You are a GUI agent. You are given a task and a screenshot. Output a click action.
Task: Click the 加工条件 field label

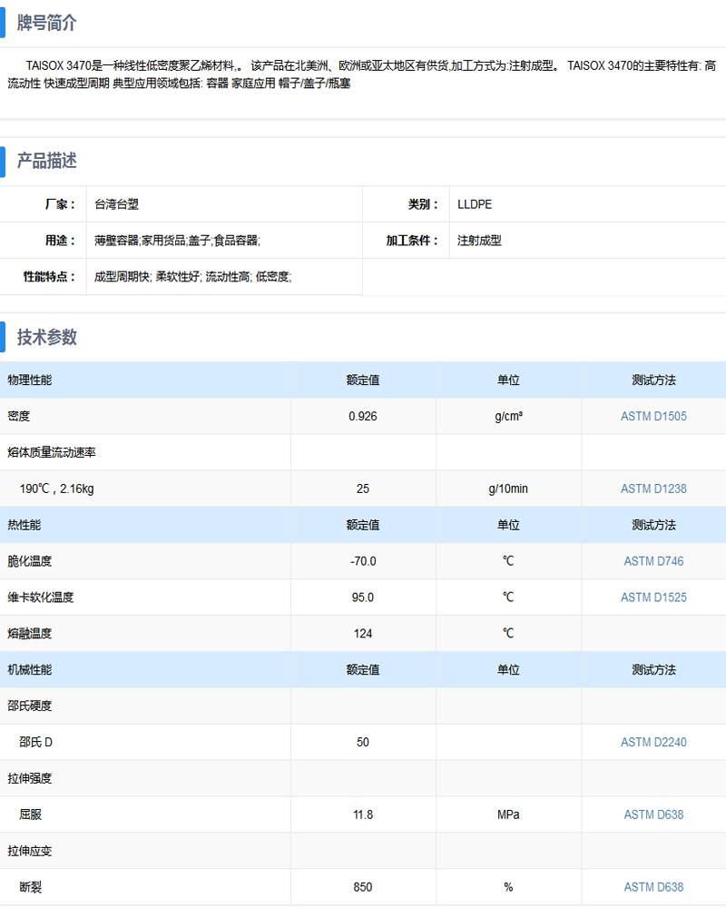tap(412, 241)
